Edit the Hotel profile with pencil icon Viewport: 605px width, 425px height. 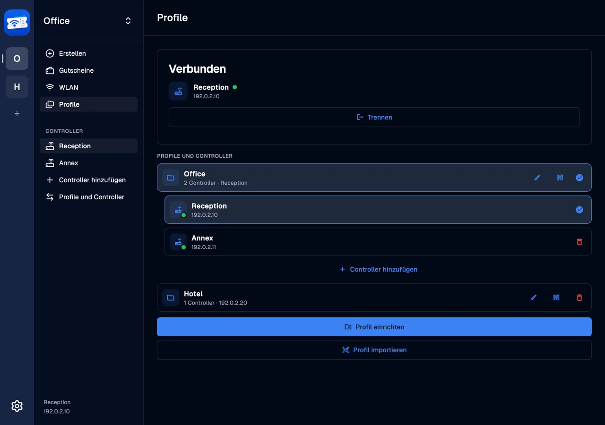click(x=534, y=297)
